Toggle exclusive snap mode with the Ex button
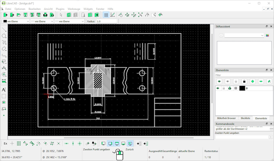 (x=5, y=143)
